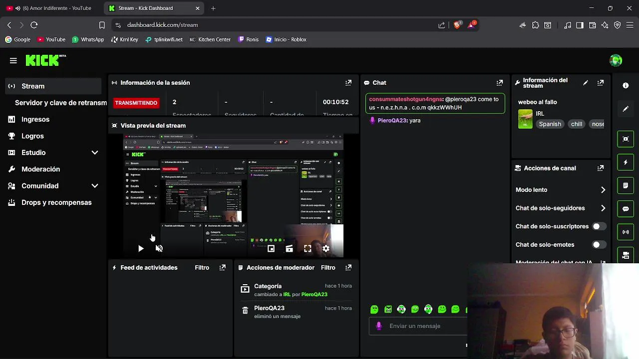Enable picture-in-picture on the preview
Image resolution: width=639 pixels, height=359 pixels.
click(271, 248)
